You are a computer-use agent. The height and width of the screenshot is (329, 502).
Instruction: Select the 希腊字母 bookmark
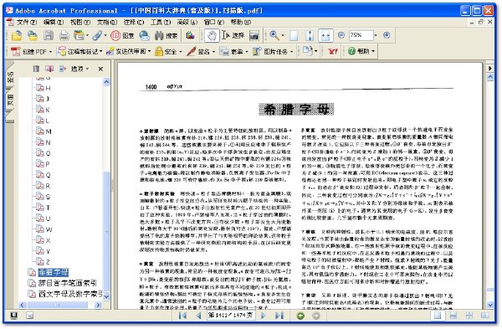pyautogui.click(x=54, y=273)
